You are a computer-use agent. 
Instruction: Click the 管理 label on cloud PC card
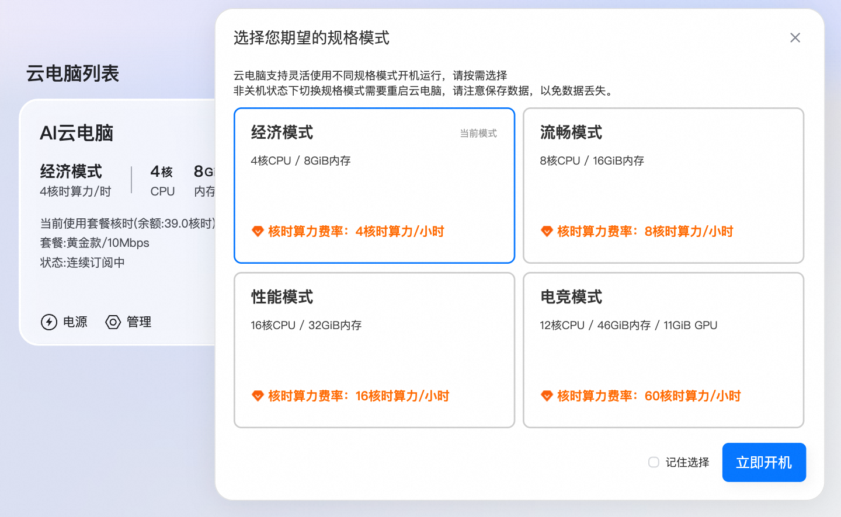(x=139, y=322)
